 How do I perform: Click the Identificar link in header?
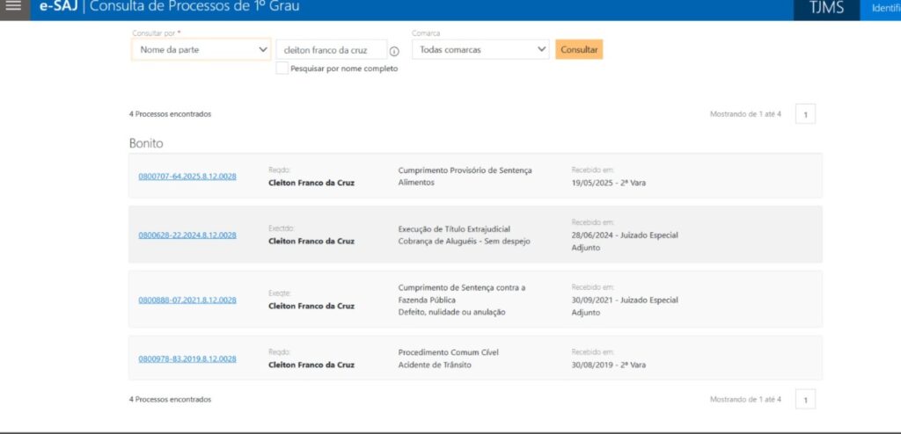(x=884, y=9)
